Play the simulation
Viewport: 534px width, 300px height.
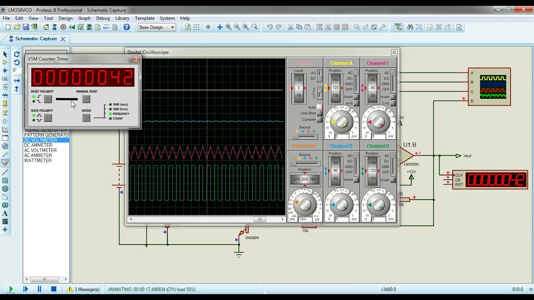point(11,289)
